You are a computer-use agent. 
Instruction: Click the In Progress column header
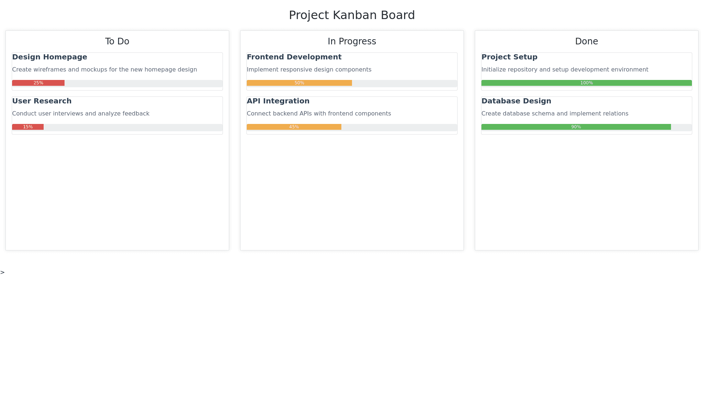(352, 41)
